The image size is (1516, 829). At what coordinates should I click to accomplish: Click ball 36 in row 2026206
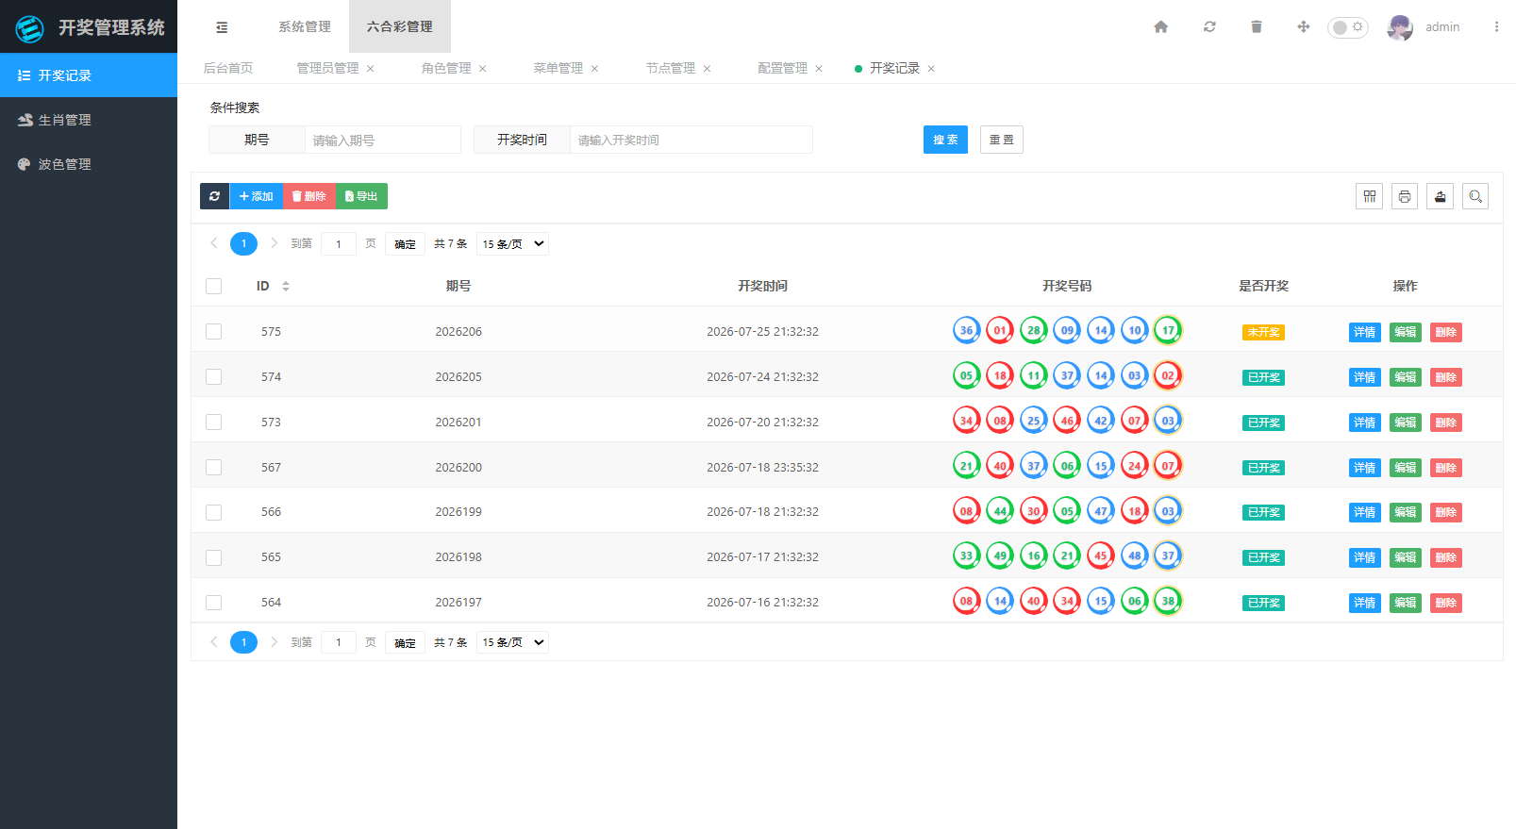pyautogui.click(x=967, y=330)
